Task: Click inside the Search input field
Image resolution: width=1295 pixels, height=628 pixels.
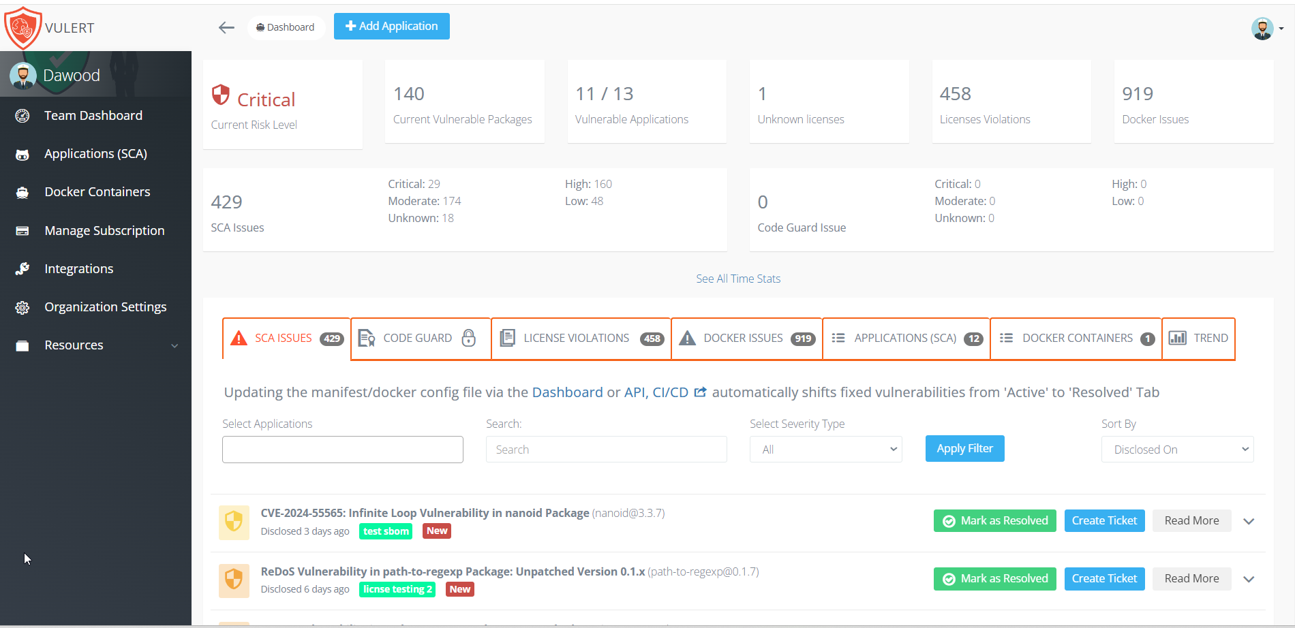Action: [605, 449]
